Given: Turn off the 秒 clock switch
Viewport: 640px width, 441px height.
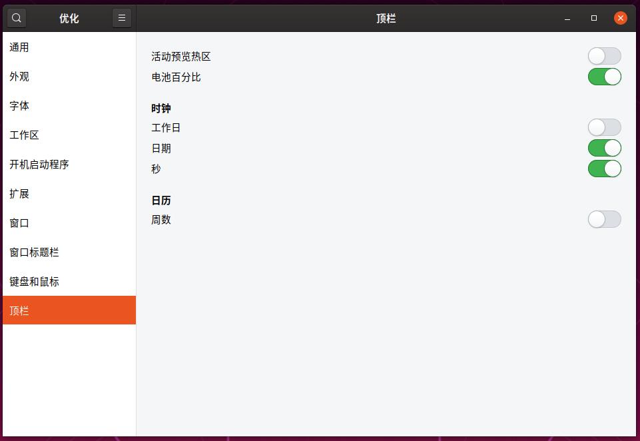Looking at the screenshot, I should (x=605, y=169).
